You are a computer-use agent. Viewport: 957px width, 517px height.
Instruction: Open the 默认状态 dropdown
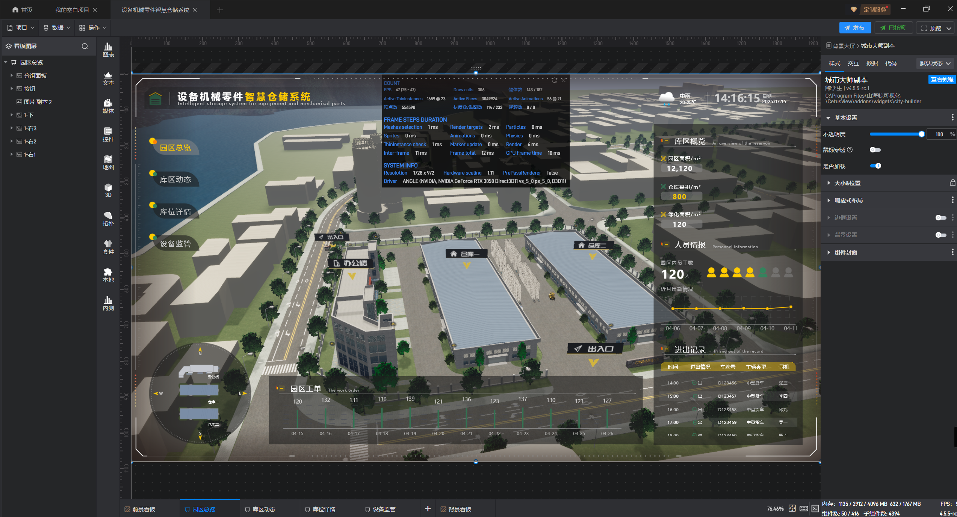tap(935, 63)
